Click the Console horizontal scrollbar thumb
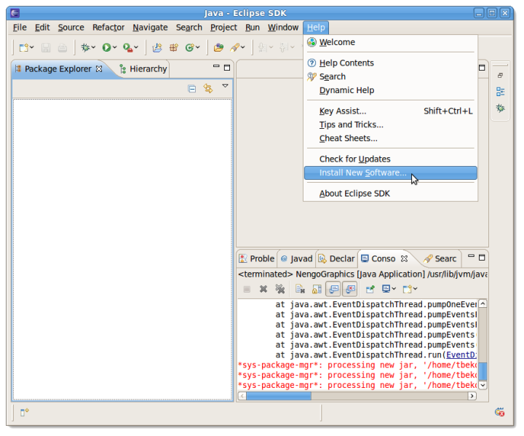The image size is (524, 436). pos(279,396)
